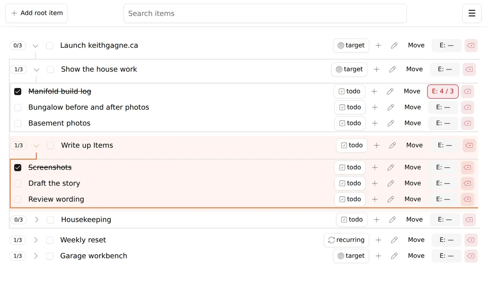This screenshot has width=487, height=283.
Task: Select the Write up Items title
Action: pos(87,145)
